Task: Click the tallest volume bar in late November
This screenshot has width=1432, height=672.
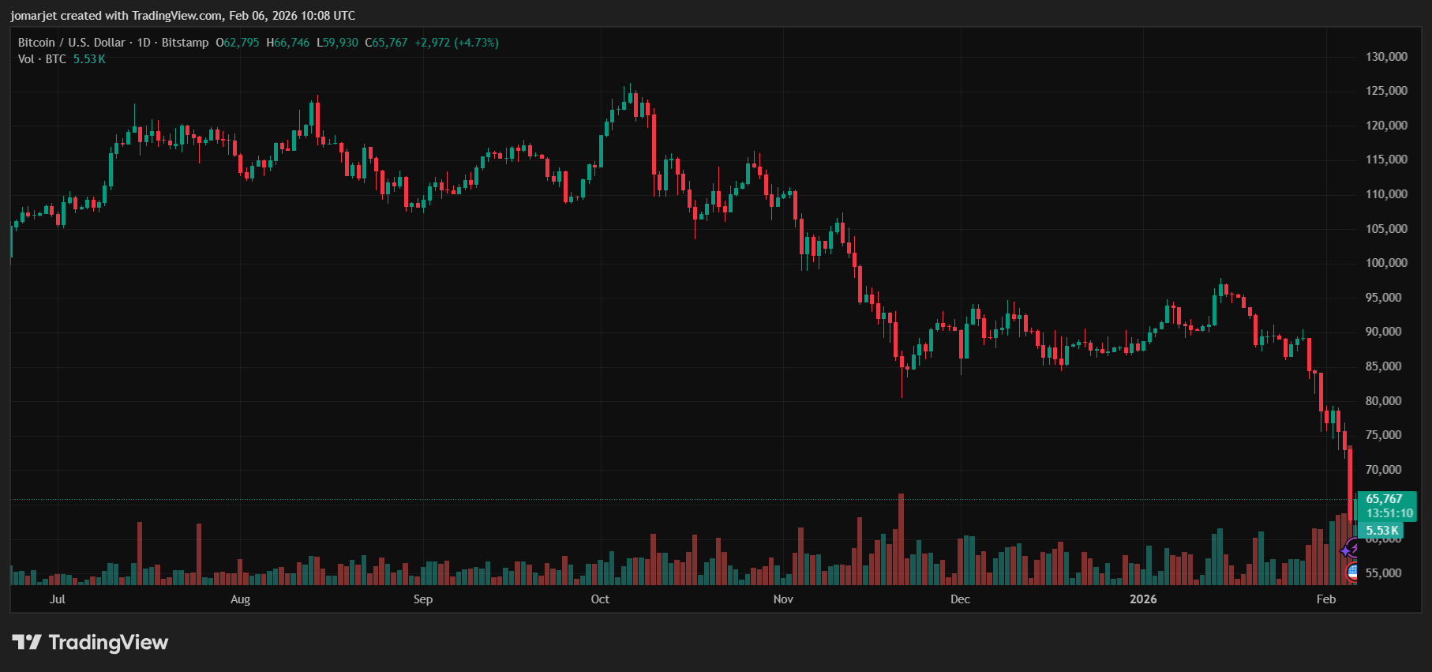Action: pyautogui.click(x=901, y=539)
